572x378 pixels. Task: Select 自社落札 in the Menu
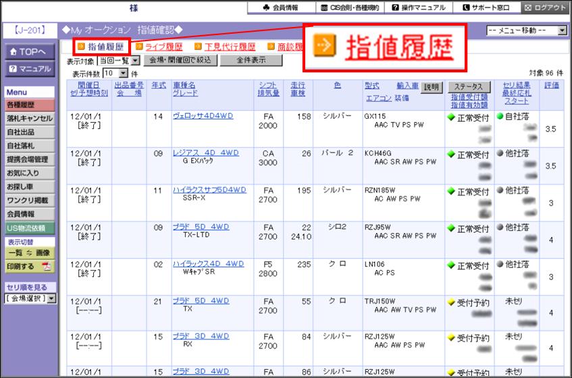[30, 146]
